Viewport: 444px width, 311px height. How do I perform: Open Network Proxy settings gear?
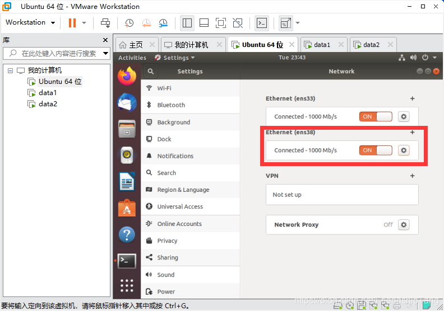tap(404, 225)
